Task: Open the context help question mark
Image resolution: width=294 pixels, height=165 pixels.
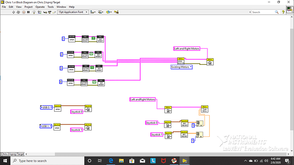Action: coord(283,12)
